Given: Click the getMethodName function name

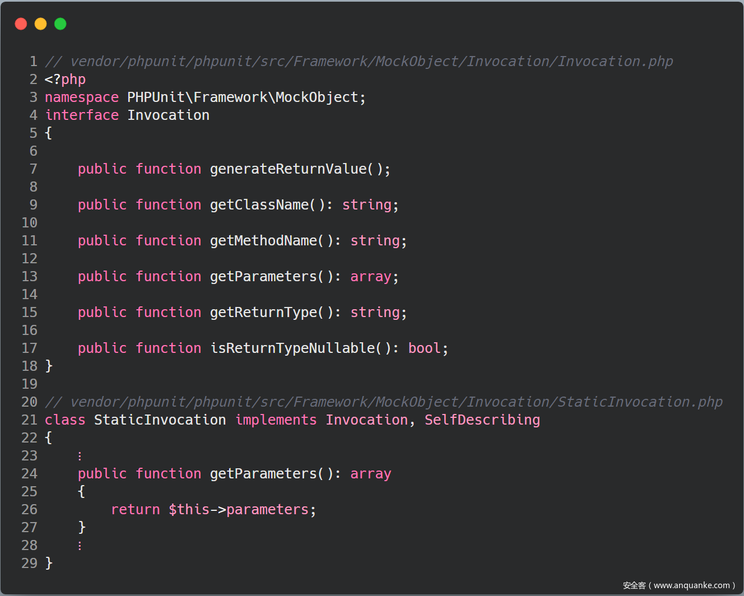Looking at the screenshot, I should pos(263,241).
